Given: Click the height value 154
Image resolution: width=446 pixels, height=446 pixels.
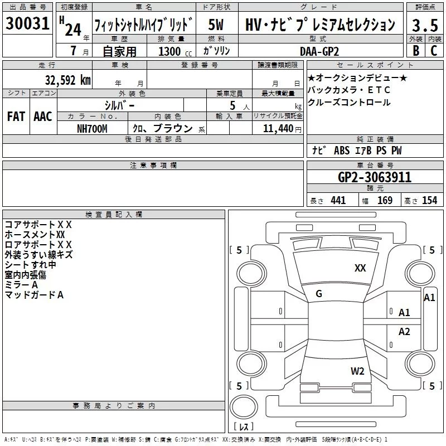Looking at the screenshot, I should [429, 201].
